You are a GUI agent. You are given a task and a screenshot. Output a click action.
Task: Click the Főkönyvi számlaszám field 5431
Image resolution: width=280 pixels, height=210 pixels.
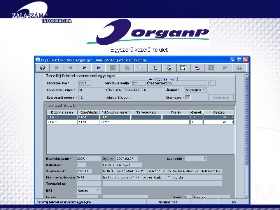(89, 177)
